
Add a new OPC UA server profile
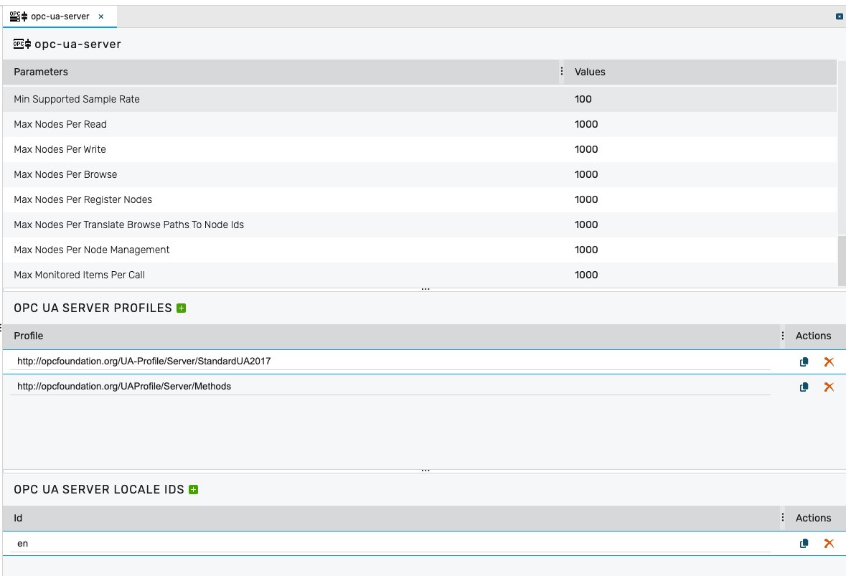click(x=182, y=308)
